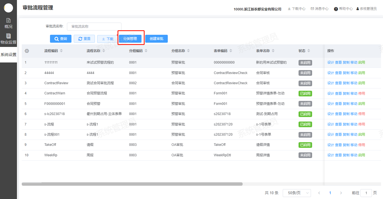
Task: Click the 分类管理 button
Action: pos(130,39)
